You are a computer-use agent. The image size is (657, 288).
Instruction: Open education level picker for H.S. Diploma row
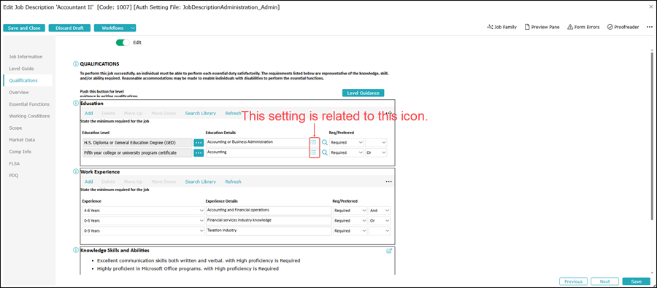[x=199, y=143]
